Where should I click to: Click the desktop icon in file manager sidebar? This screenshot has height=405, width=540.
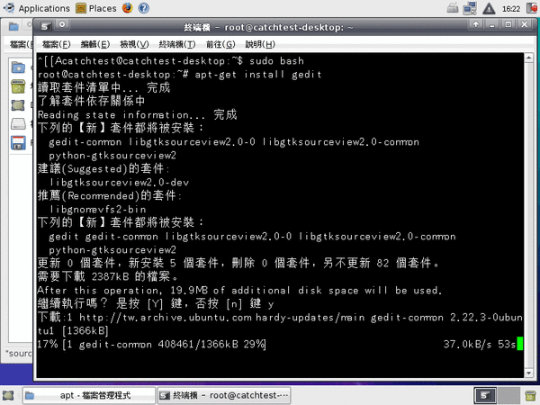[18, 105]
